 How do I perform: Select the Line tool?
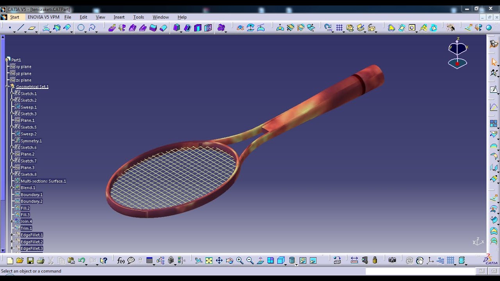[x=21, y=28]
